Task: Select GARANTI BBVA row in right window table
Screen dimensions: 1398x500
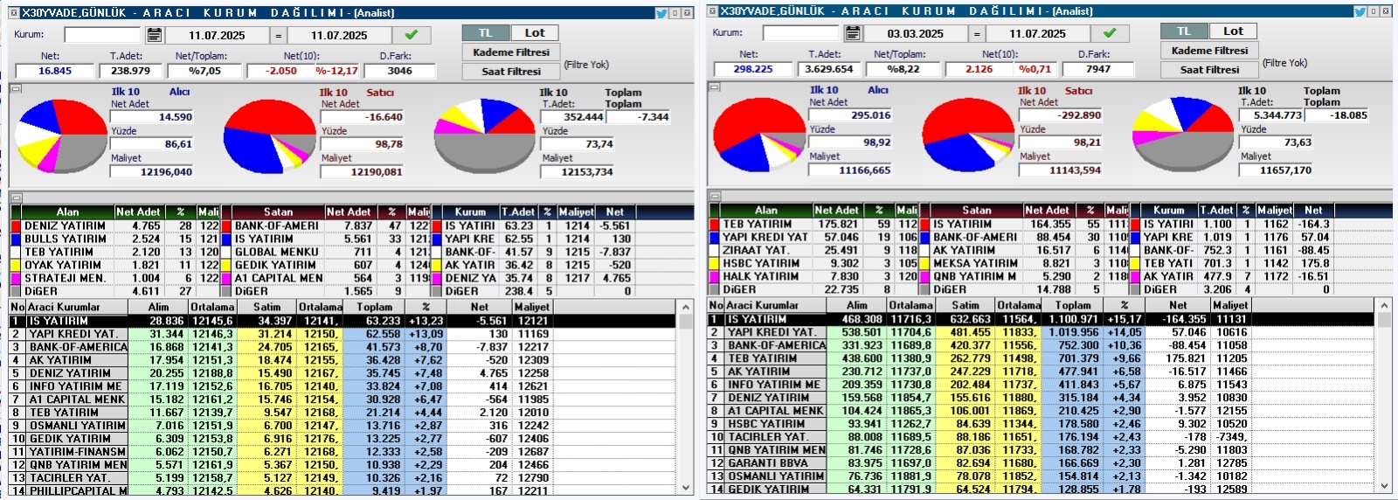Action: click(1042, 463)
